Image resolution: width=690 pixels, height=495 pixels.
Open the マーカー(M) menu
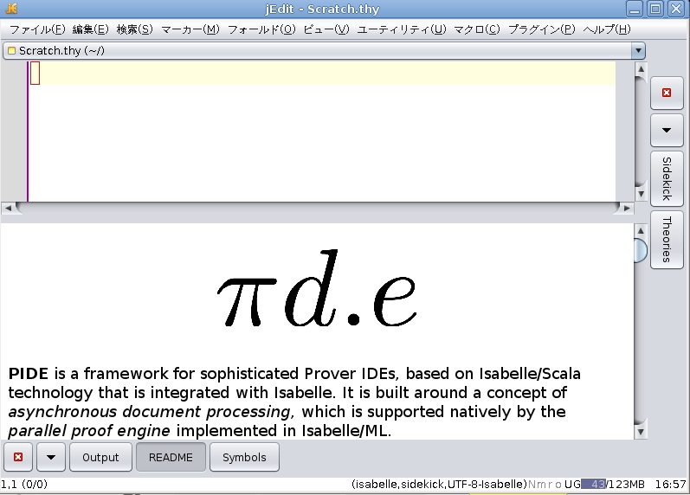pyautogui.click(x=190, y=29)
